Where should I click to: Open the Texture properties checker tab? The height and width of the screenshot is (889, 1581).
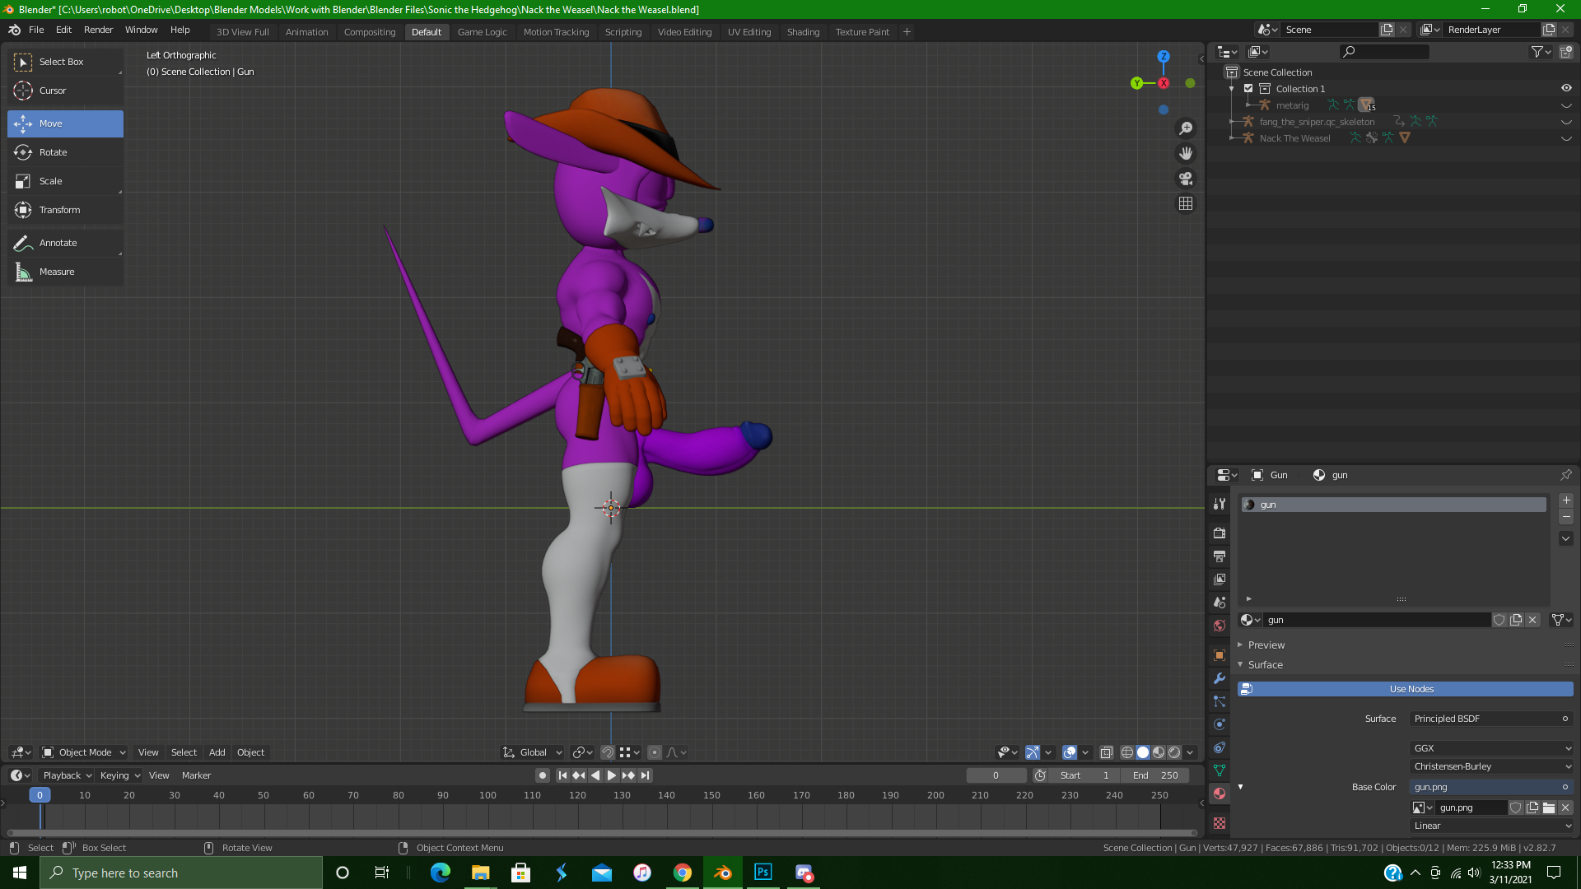click(1220, 823)
